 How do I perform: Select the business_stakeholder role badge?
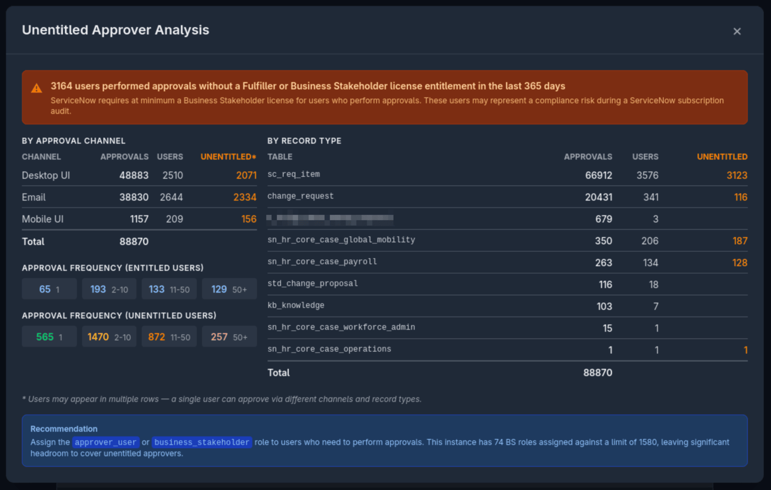point(201,442)
